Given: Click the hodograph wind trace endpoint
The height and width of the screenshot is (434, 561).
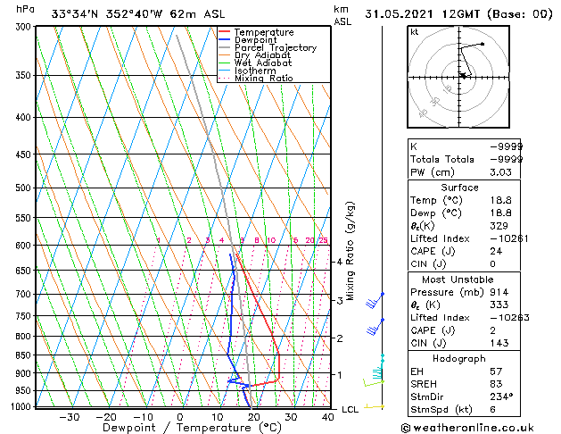Looking at the screenshot, I should point(483,44).
